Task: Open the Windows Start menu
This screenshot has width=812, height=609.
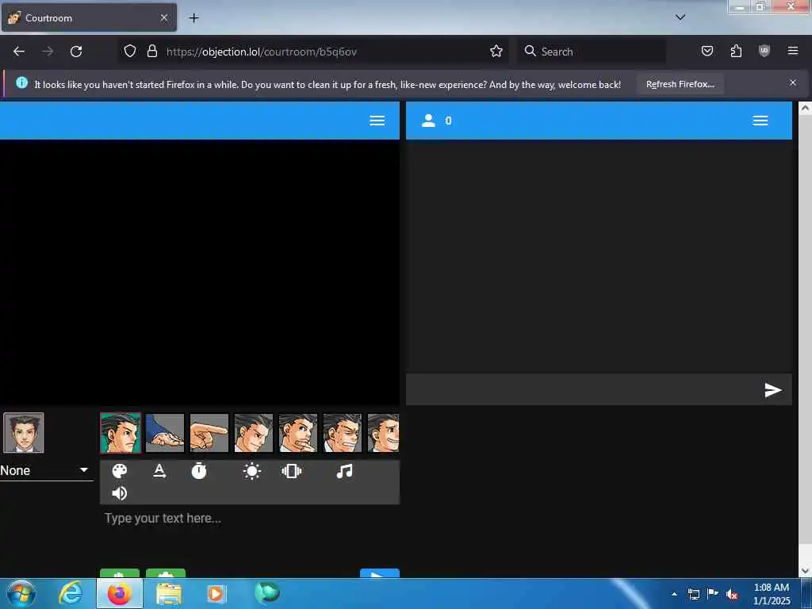Action: click(x=21, y=593)
